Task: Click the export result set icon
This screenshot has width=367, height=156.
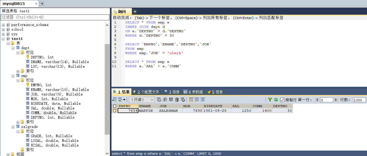Action: (114, 100)
